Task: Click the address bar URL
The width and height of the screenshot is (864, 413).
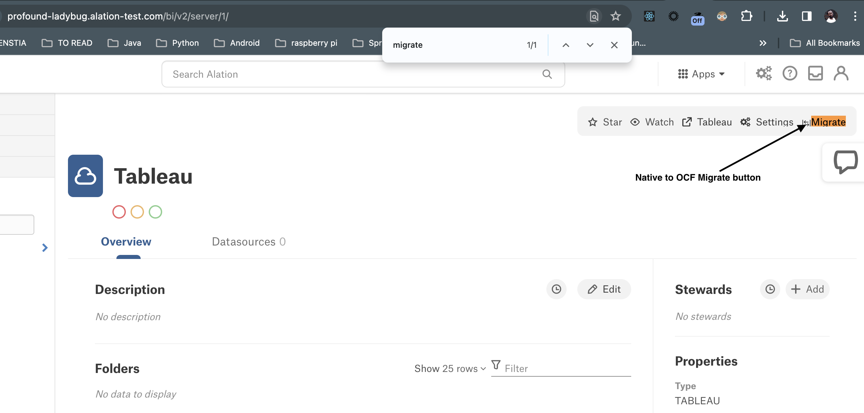Action: [118, 16]
